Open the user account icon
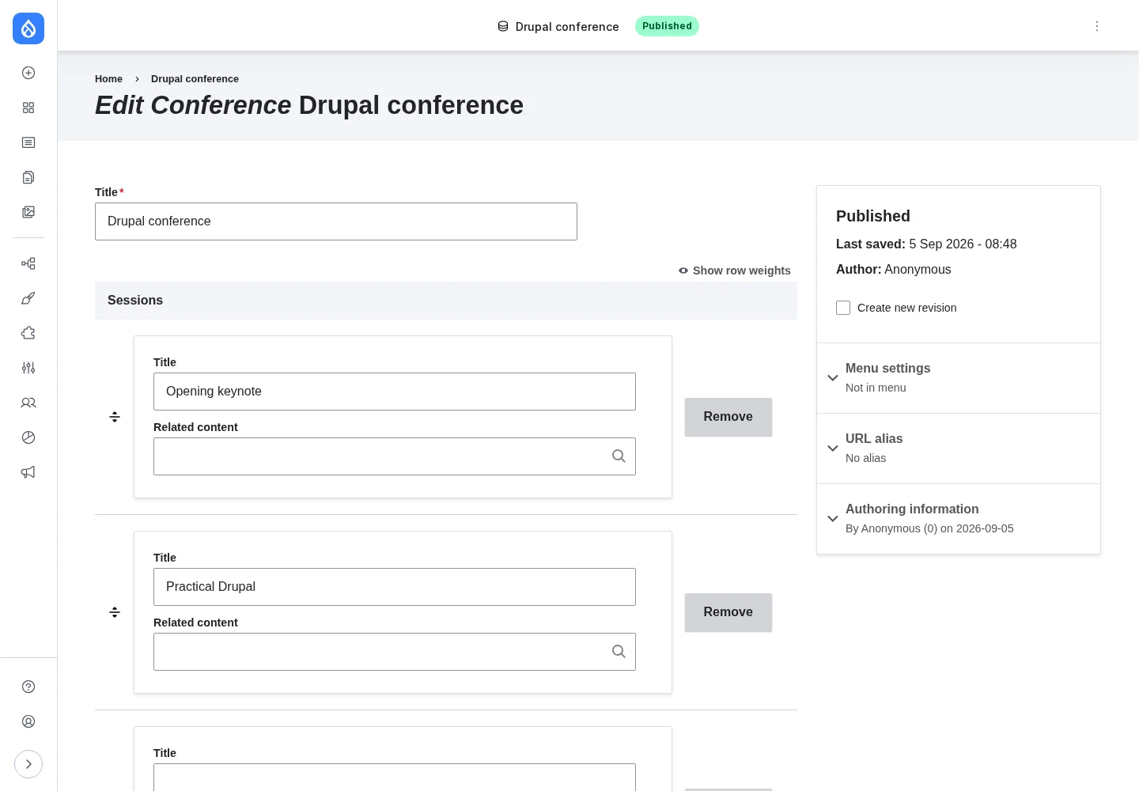The image size is (1139, 791). 28,721
